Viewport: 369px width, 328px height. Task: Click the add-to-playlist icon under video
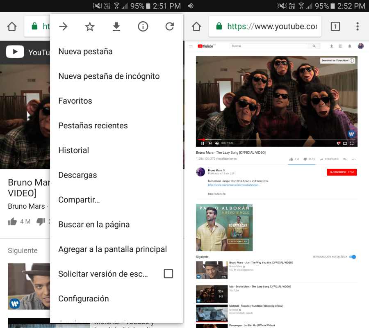click(345, 159)
